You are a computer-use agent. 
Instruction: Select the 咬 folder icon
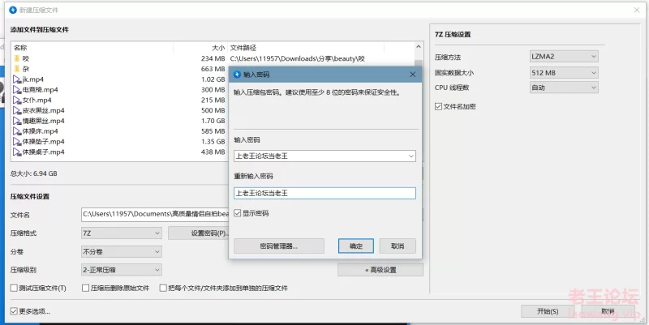(x=16, y=58)
